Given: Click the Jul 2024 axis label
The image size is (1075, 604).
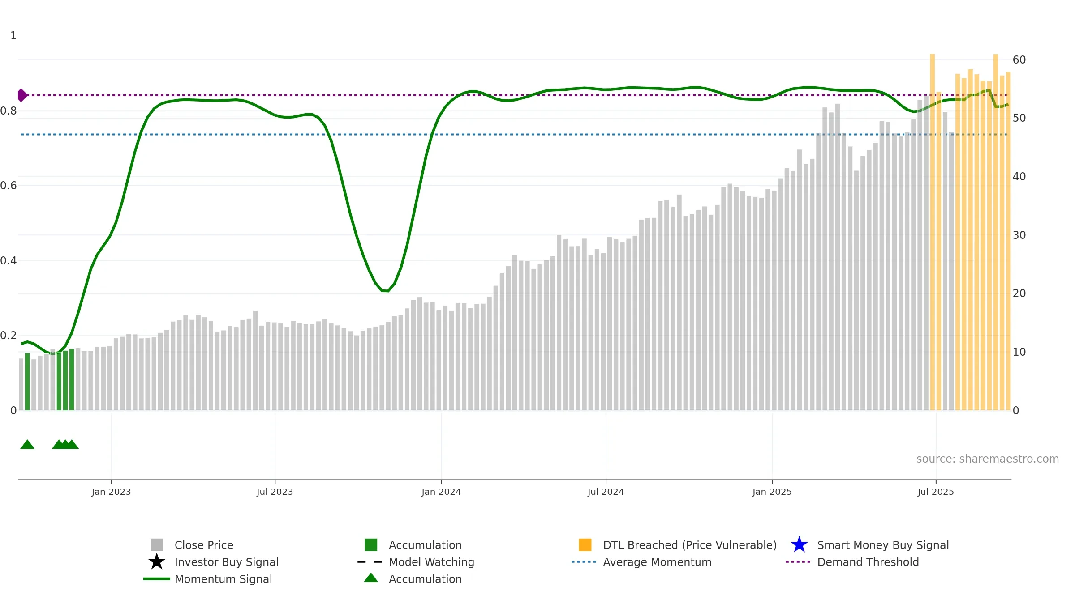Looking at the screenshot, I should (606, 492).
